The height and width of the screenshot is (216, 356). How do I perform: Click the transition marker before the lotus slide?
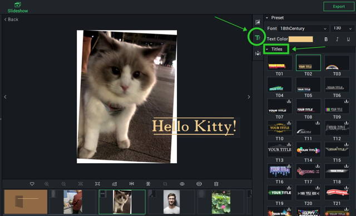(201, 194)
